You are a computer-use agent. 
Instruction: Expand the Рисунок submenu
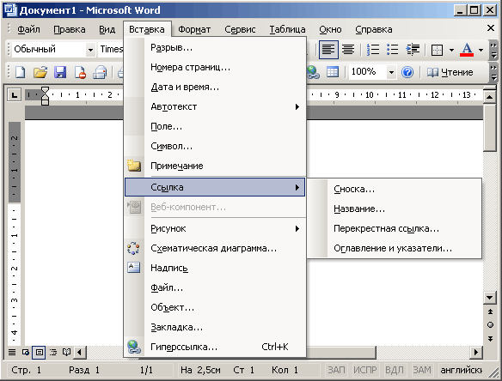[215, 228]
